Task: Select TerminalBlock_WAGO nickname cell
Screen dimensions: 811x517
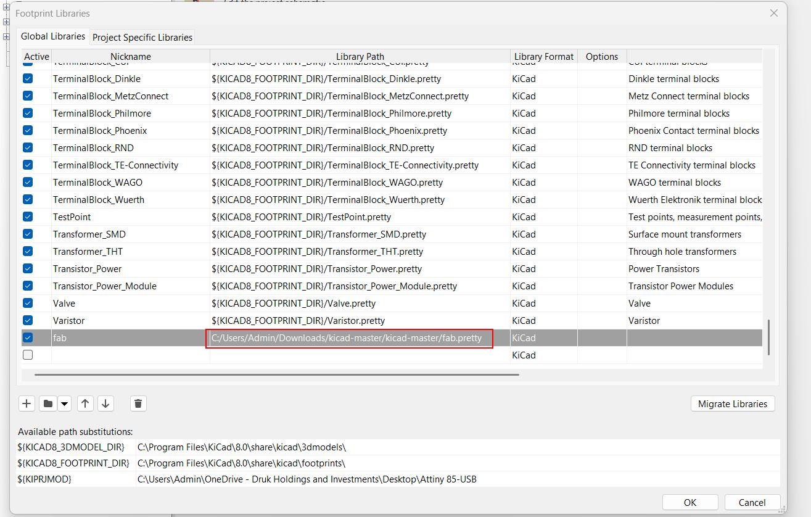Action: 131,182
